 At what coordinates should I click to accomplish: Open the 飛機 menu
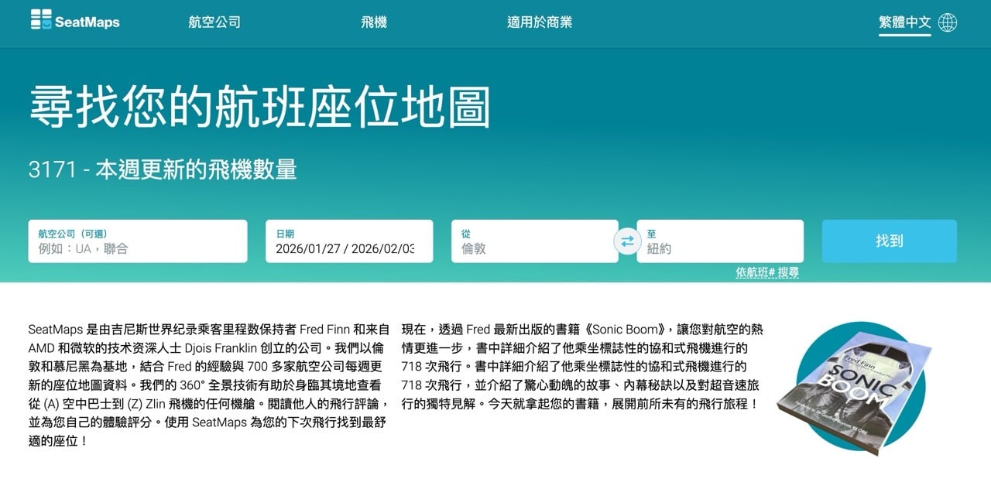(374, 22)
